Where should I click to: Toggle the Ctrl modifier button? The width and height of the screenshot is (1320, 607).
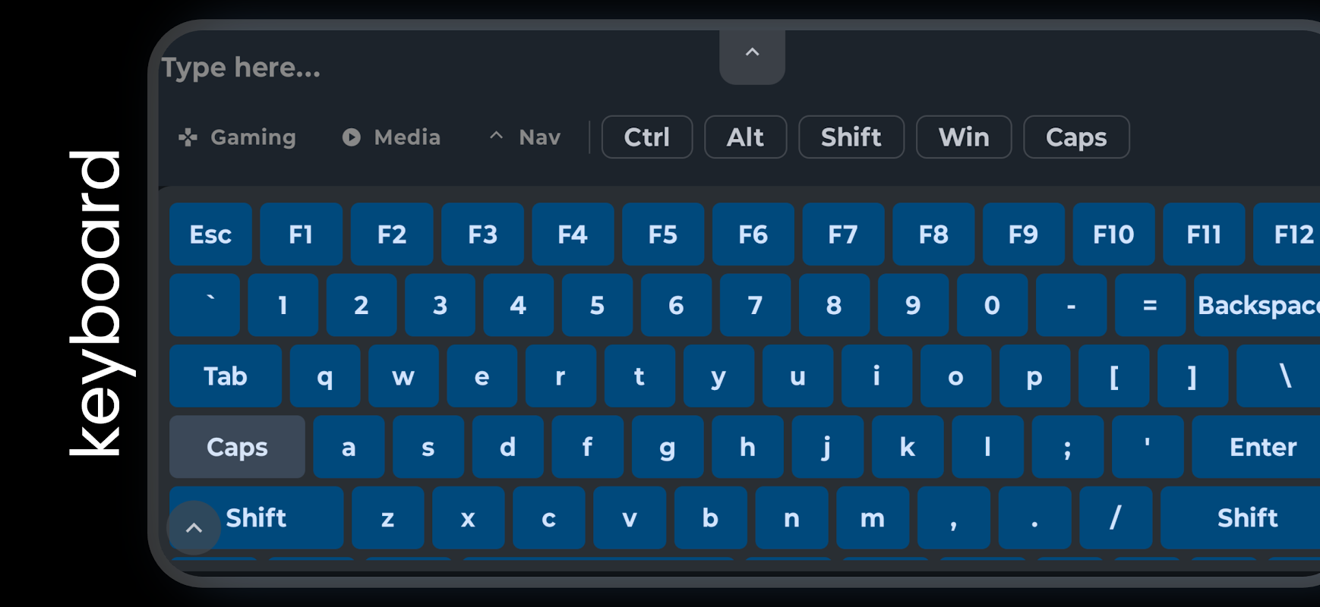pyautogui.click(x=646, y=137)
